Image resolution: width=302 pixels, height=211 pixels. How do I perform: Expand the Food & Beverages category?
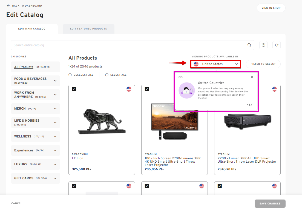(55, 81)
